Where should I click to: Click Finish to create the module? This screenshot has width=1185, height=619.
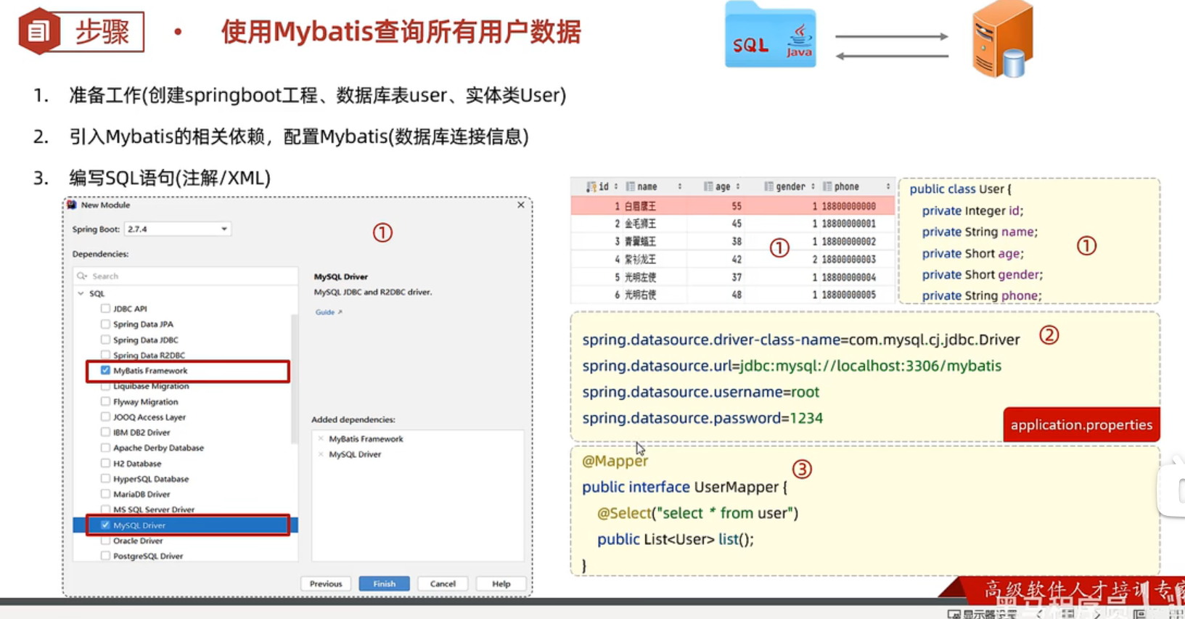[x=384, y=583]
